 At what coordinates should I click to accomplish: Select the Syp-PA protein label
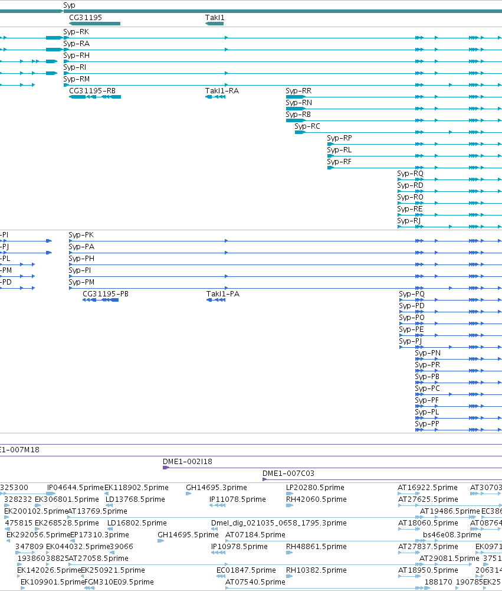point(81,247)
